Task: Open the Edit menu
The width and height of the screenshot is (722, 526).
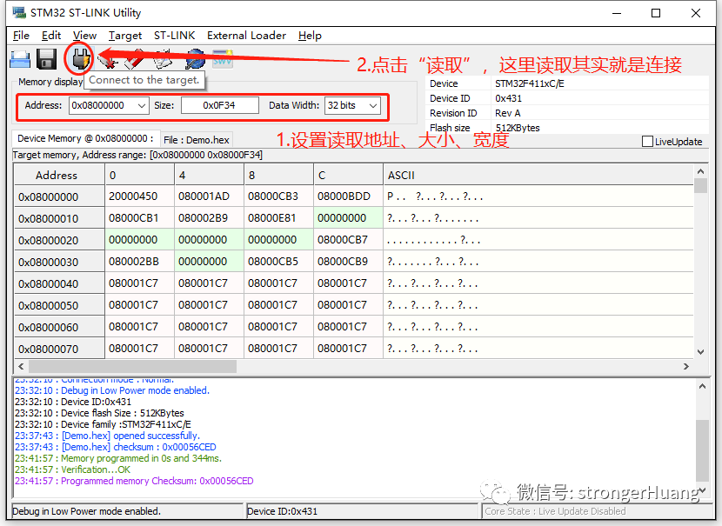Action: tap(51, 36)
